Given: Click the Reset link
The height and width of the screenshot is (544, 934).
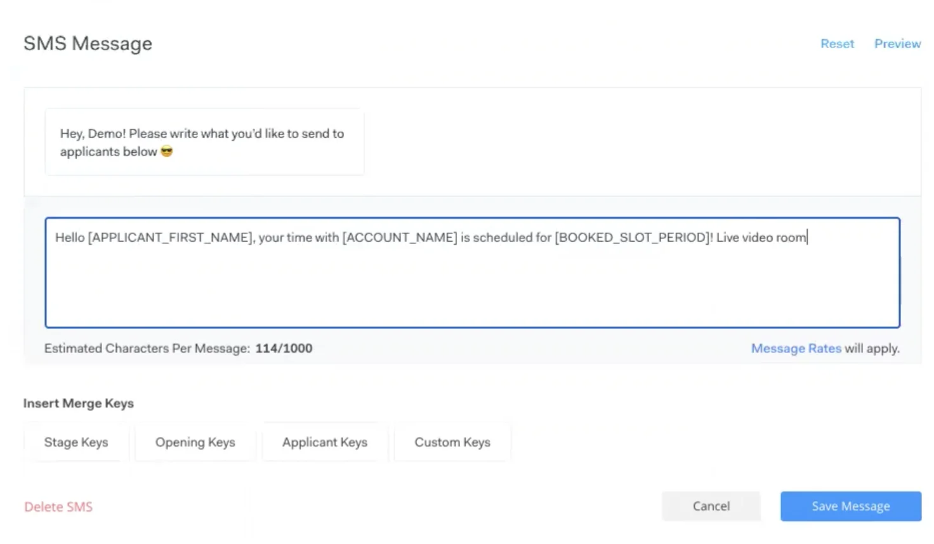Looking at the screenshot, I should (x=837, y=44).
